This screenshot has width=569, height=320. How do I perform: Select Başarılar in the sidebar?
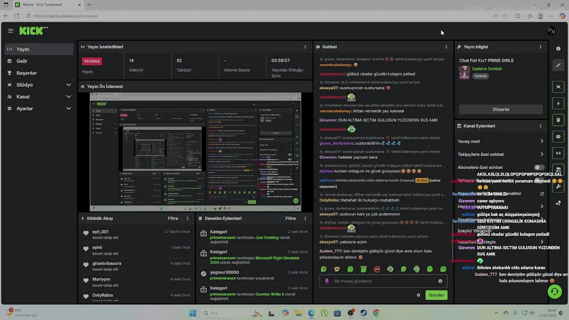tap(39, 73)
